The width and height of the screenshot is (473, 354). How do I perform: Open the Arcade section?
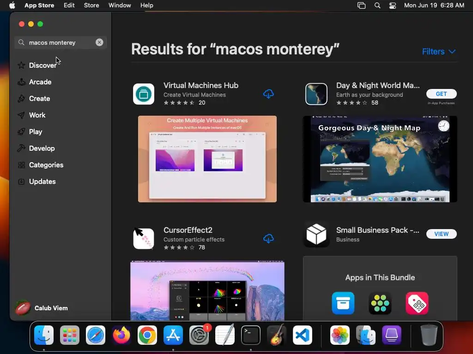point(40,82)
